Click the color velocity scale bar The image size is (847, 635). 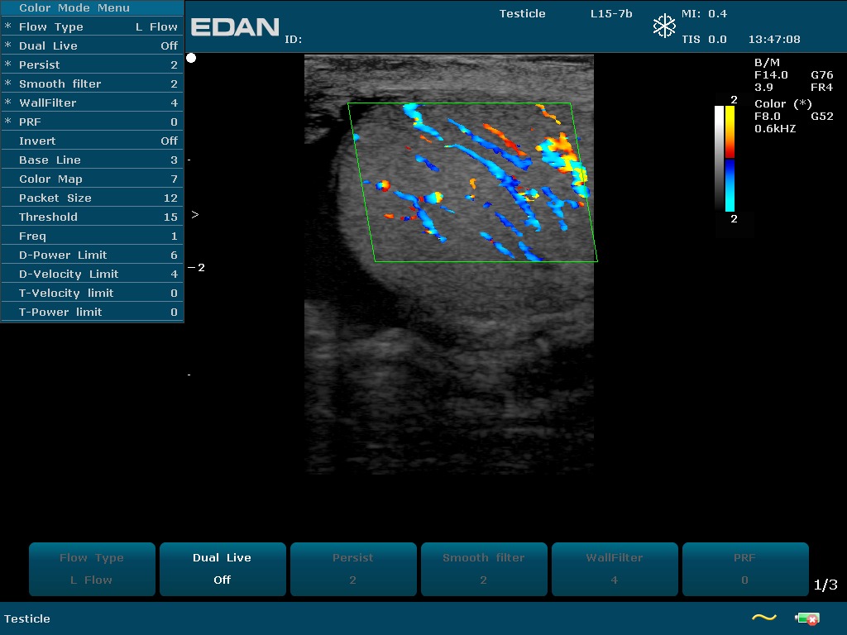click(x=730, y=159)
